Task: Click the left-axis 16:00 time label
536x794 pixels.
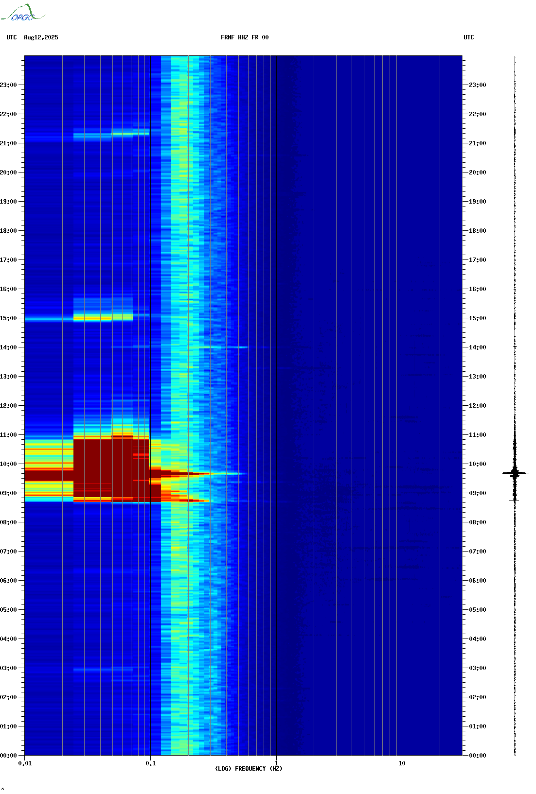Action: coord(8,289)
